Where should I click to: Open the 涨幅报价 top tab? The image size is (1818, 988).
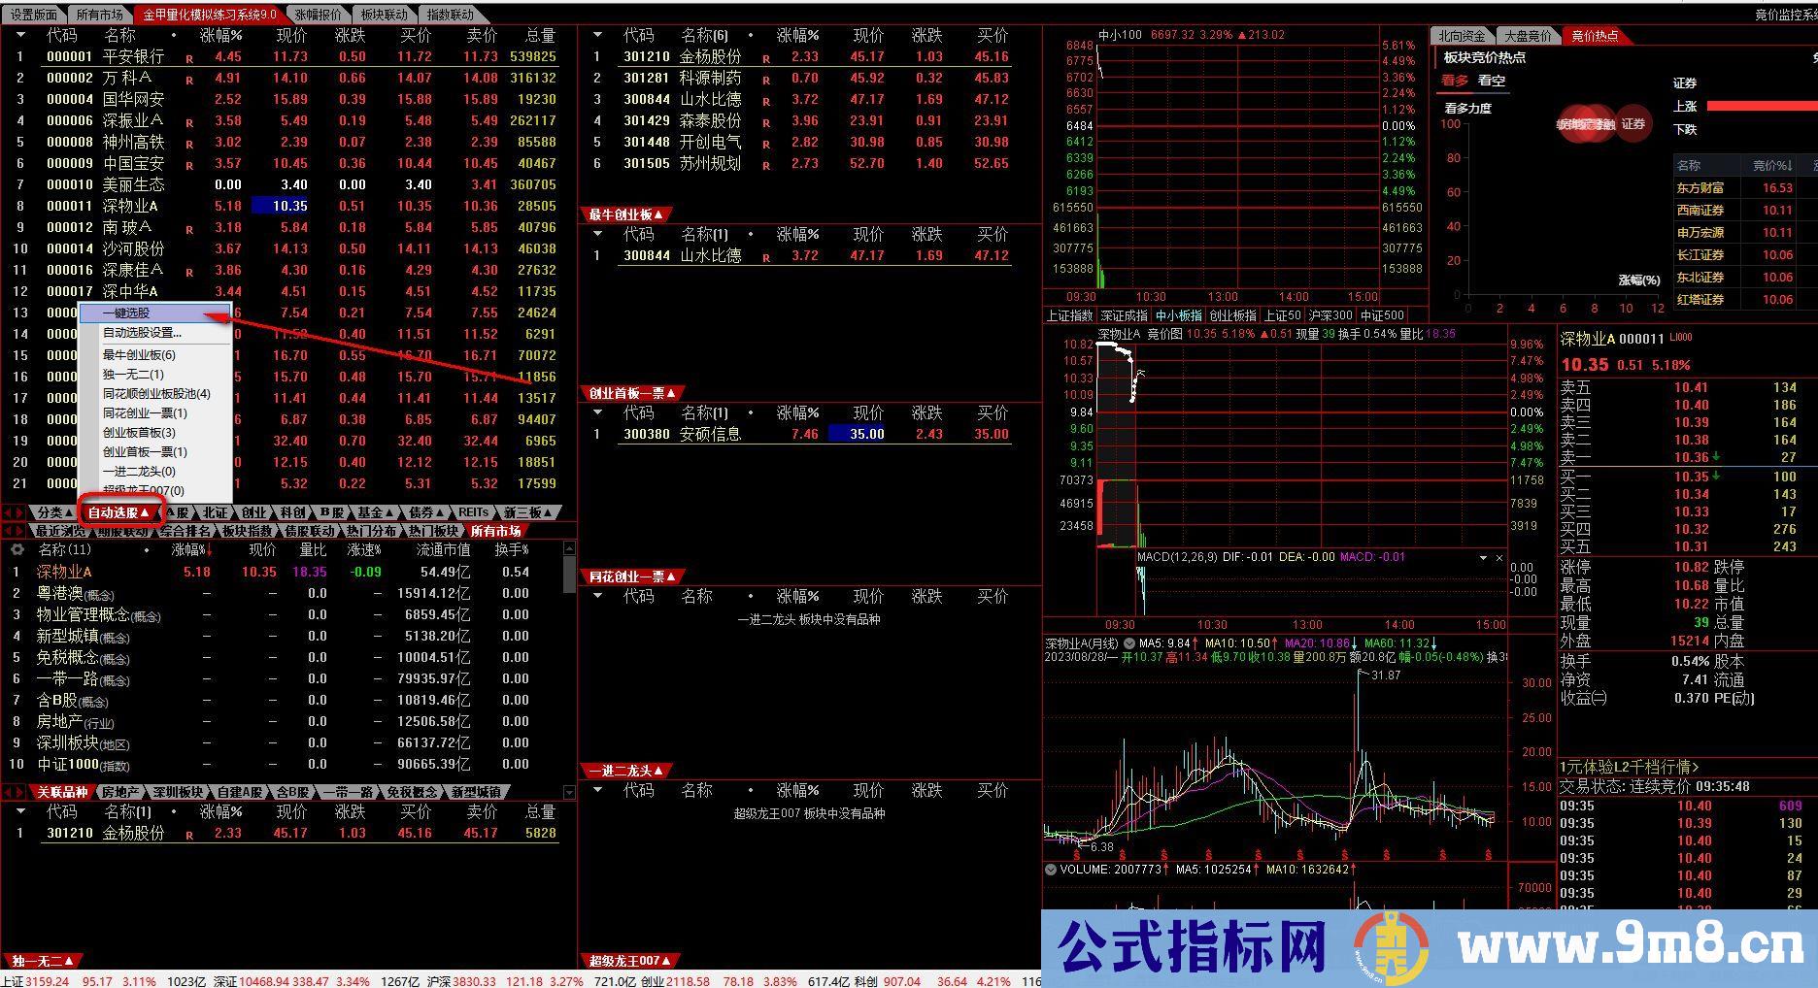319,15
